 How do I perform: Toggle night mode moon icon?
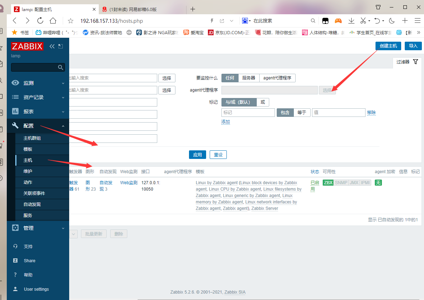392,21
